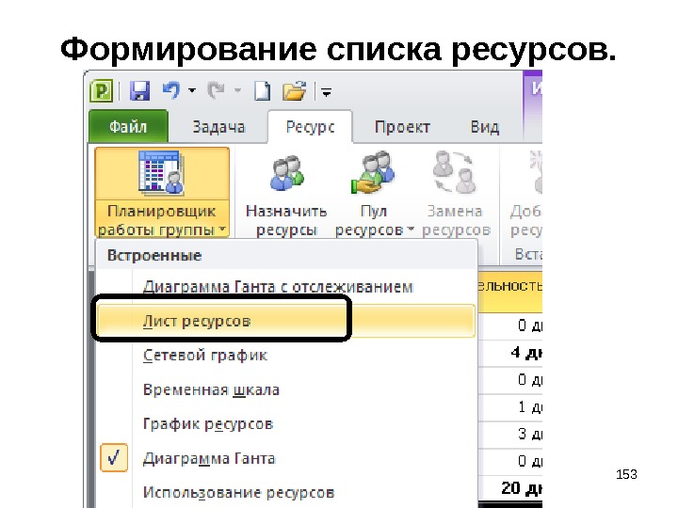Click the Планировщик работы группы icon

pyautogui.click(x=162, y=174)
